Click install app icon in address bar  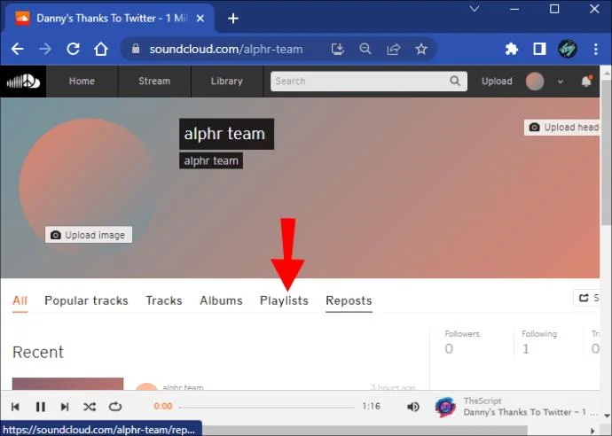[x=338, y=49]
